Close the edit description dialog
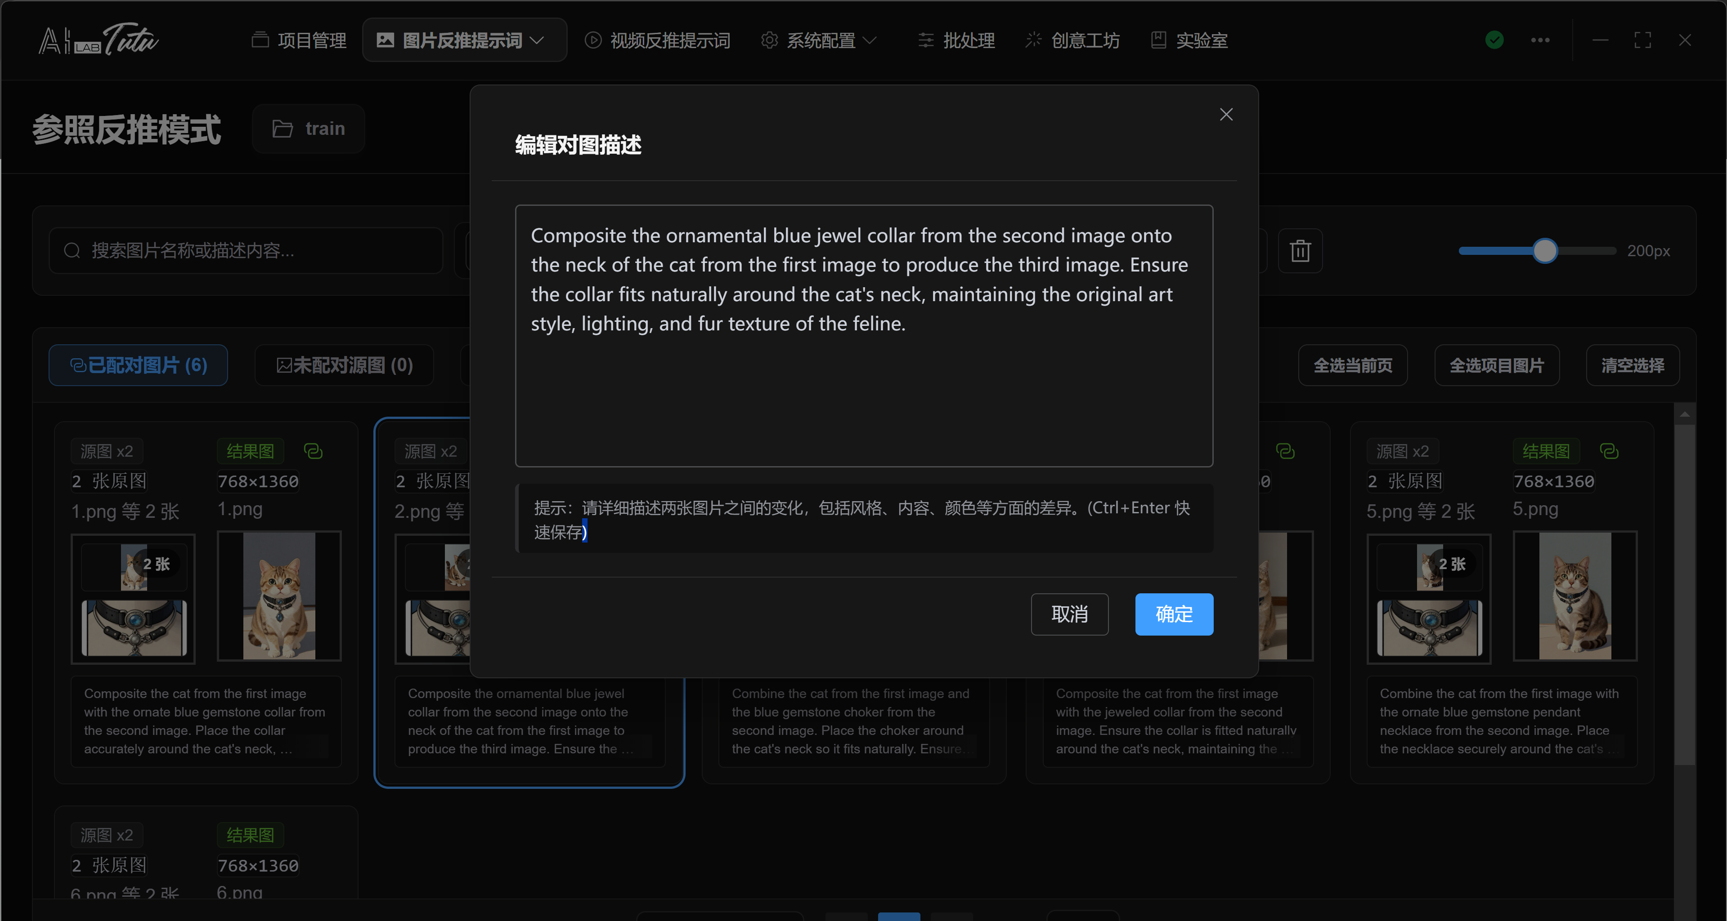This screenshot has width=1727, height=921. [x=1225, y=115]
